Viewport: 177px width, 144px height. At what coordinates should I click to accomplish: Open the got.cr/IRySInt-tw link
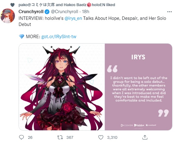pos(59,37)
